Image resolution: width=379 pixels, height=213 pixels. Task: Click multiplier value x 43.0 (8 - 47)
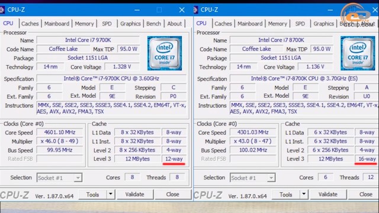click(x=253, y=141)
